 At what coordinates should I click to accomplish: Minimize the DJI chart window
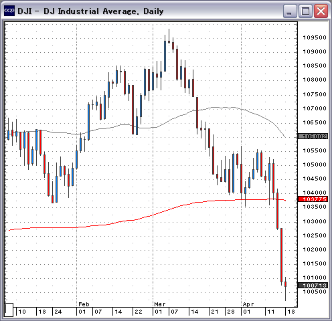(290, 11)
